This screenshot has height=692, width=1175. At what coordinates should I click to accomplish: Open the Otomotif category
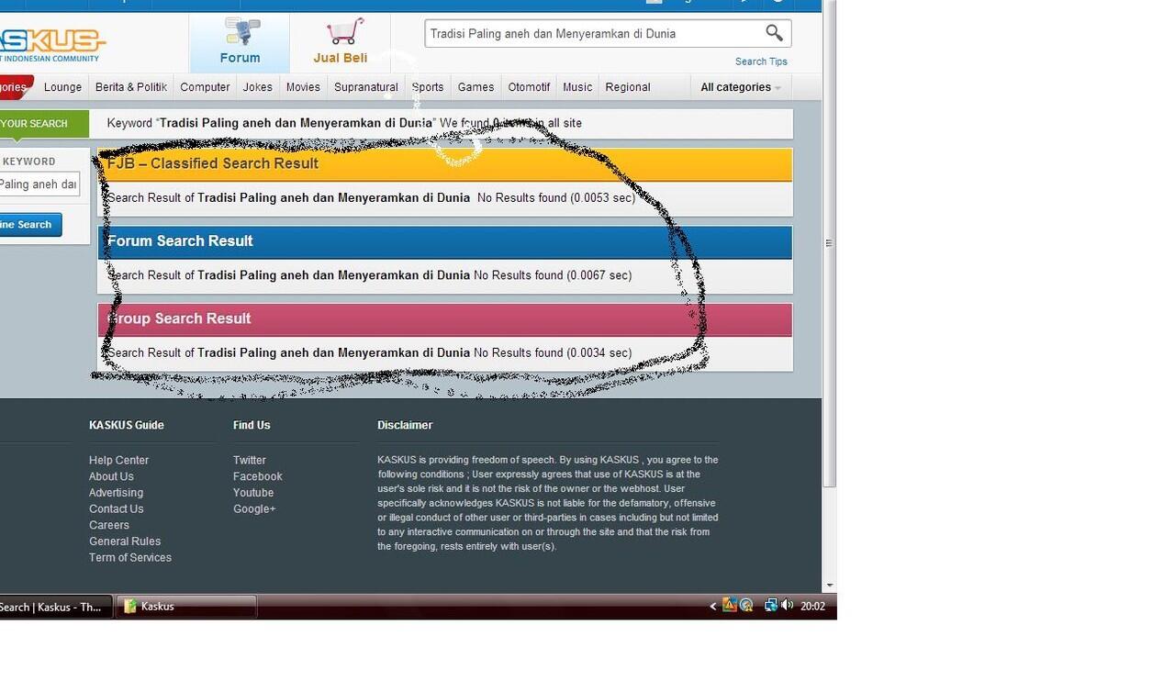529,87
